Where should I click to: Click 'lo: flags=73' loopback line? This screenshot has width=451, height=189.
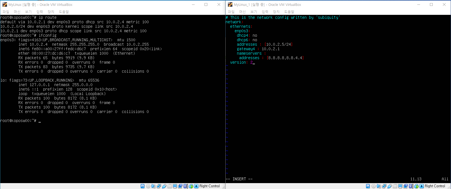(x=50, y=80)
